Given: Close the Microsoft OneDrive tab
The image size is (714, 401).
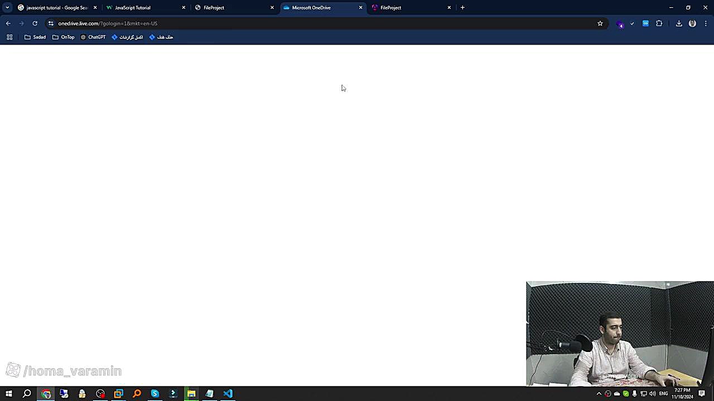Looking at the screenshot, I should (x=360, y=8).
